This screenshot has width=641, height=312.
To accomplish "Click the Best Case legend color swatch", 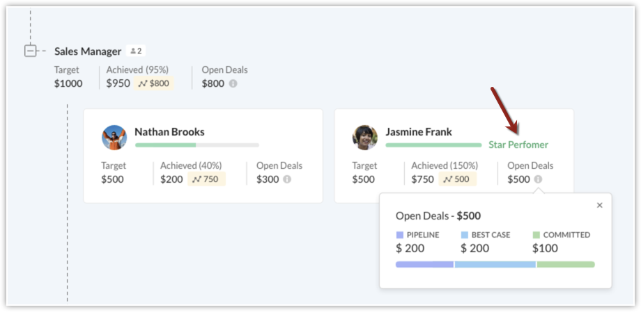I will pyautogui.click(x=465, y=235).
